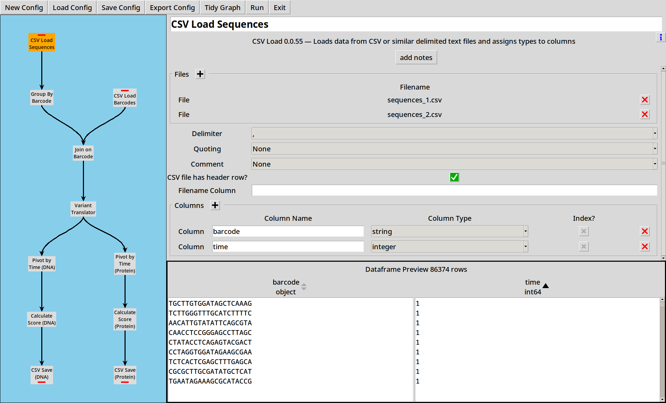Image resolution: width=666 pixels, height=403 pixels.
Task: Click the Filename Column input field
Action: coord(454,191)
